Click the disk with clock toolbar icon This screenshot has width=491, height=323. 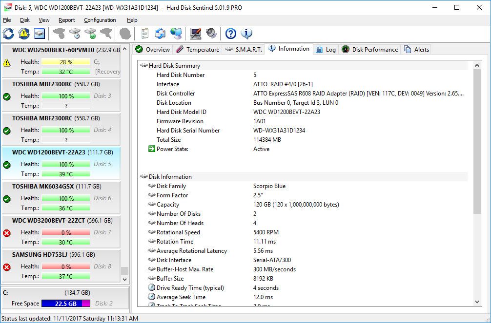click(75, 34)
